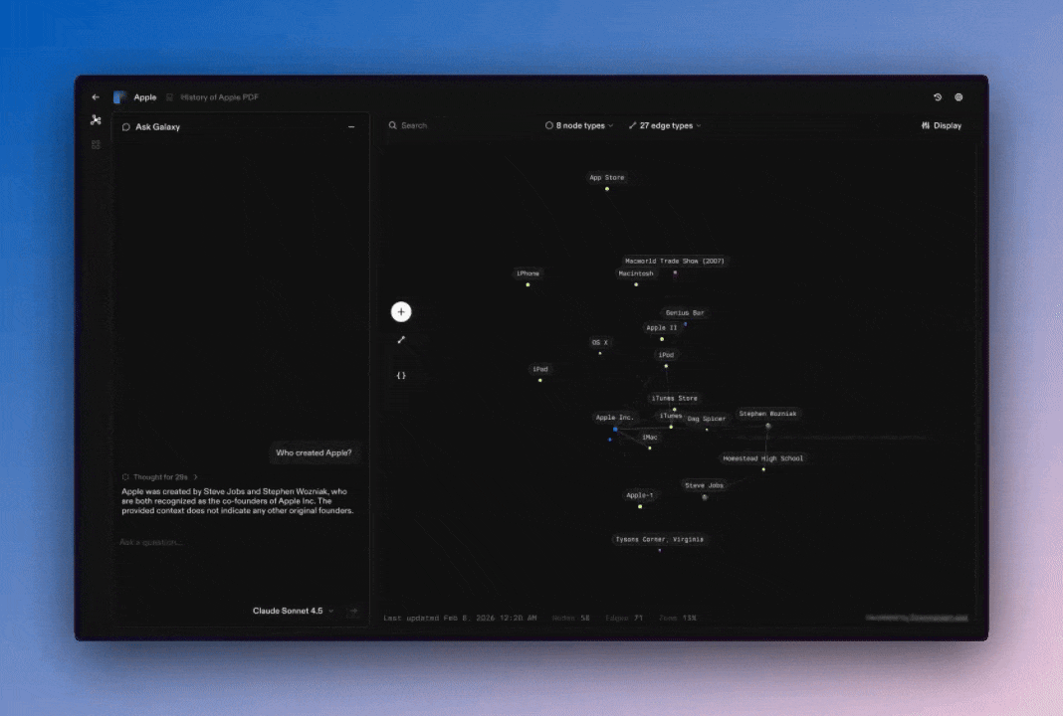This screenshot has width=1063, height=716.
Task: Go back with the arrow icon
Action: point(96,96)
